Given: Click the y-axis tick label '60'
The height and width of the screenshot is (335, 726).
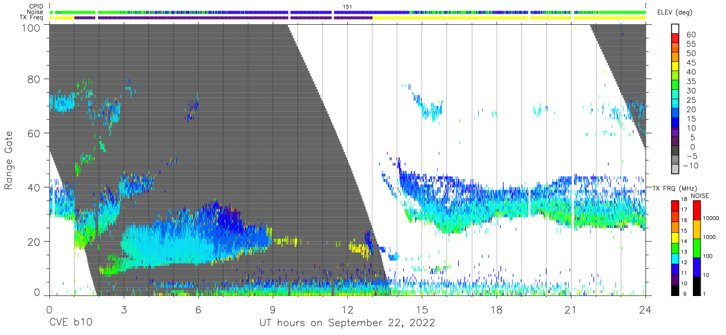Looking at the screenshot, I should coord(35,133).
